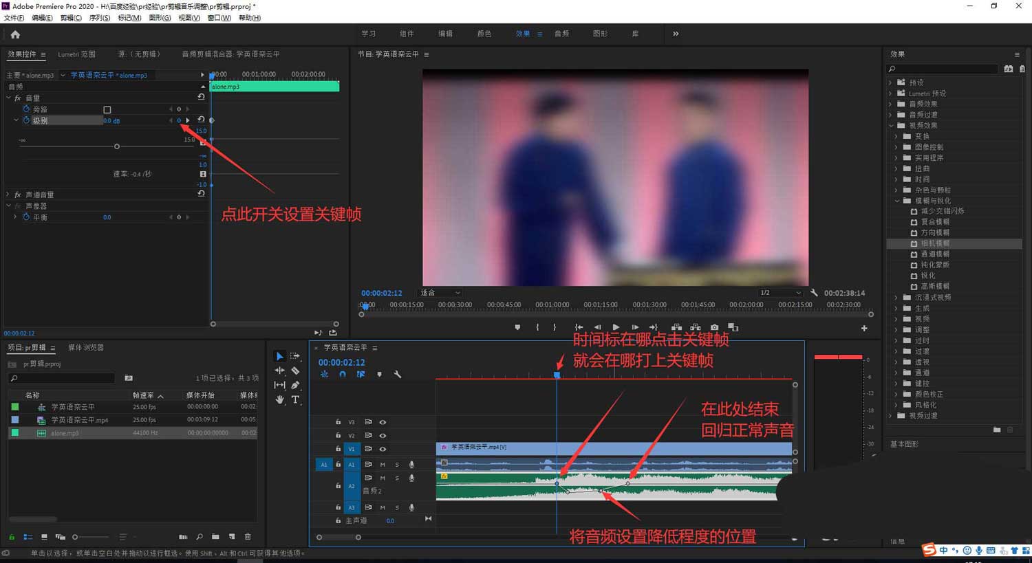This screenshot has height=563, width=1032.
Task: Open the 适合 zoom level dropdown
Action: click(440, 293)
